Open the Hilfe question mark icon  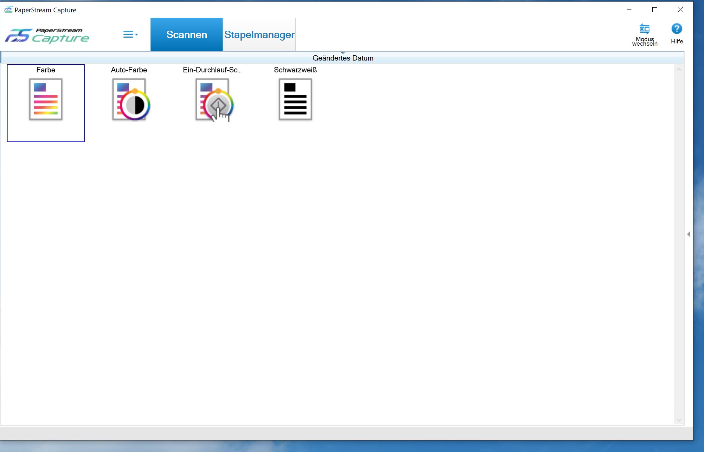click(676, 29)
